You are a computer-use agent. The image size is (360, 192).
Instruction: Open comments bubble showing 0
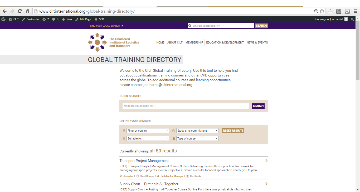55,19
